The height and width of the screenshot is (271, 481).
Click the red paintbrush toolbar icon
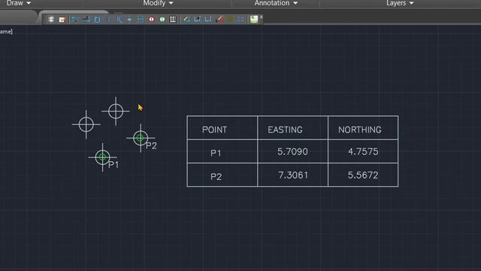(219, 20)
